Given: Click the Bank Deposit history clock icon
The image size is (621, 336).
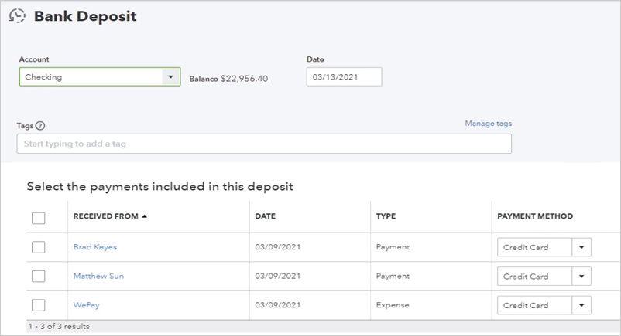Looking at the screenshot, I should coord(17,16).
